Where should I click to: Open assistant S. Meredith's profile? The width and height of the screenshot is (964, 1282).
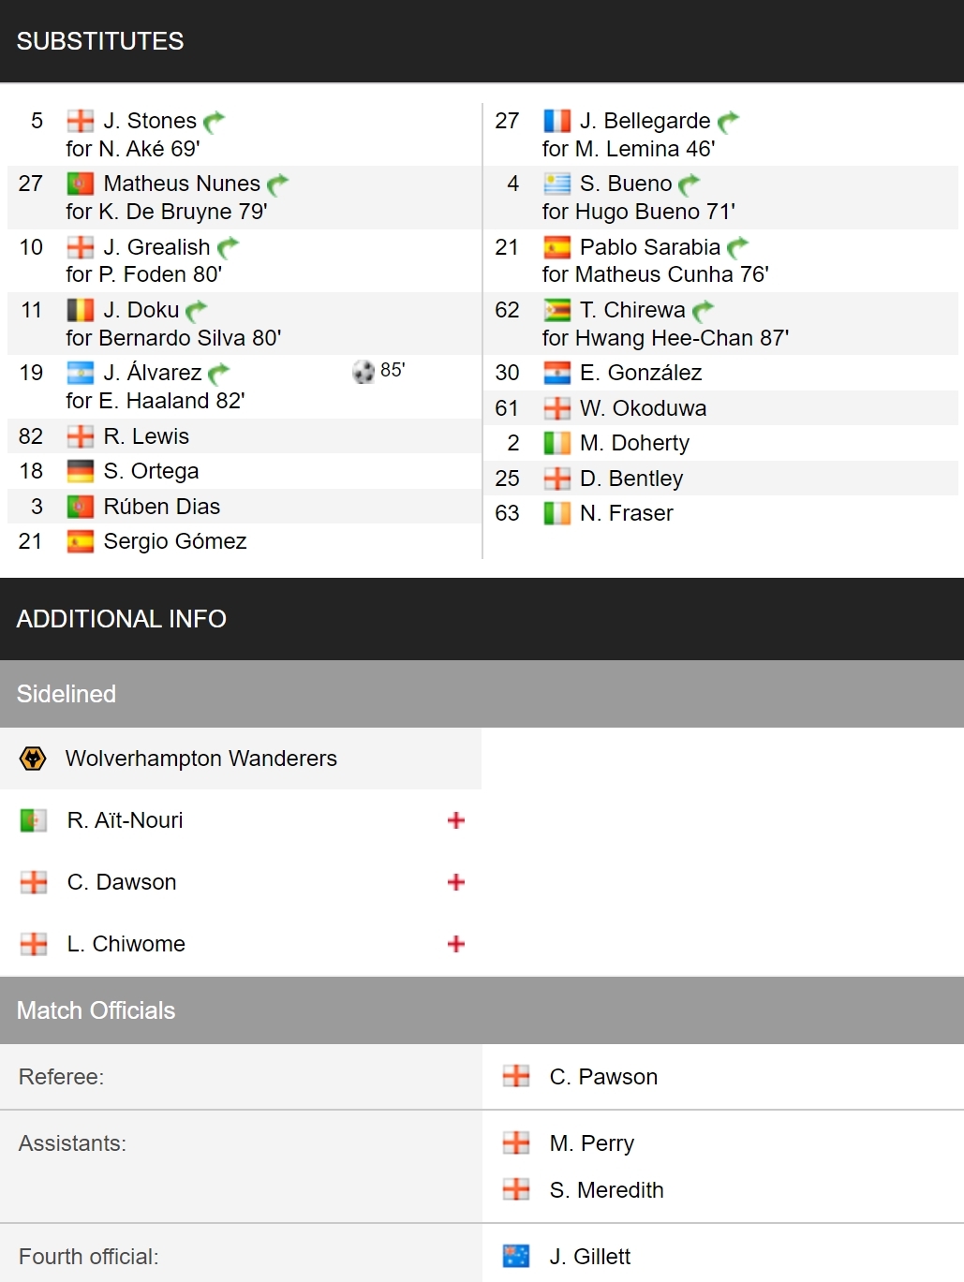point(606,1190)
